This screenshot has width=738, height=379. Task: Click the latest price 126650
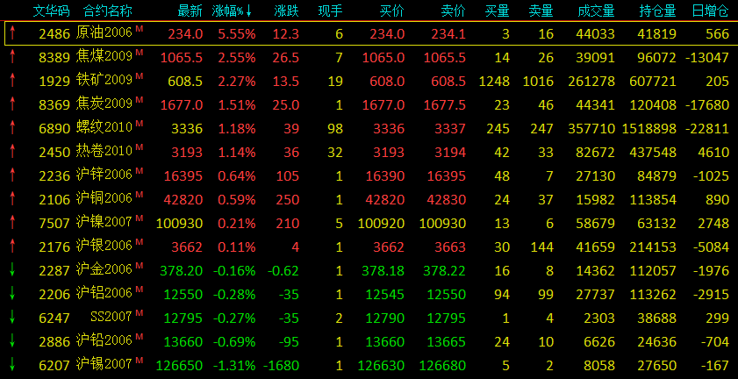point(179,365)
